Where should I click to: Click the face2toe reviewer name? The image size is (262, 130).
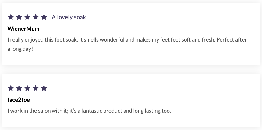pyautogui.click(x=19, y=100)
